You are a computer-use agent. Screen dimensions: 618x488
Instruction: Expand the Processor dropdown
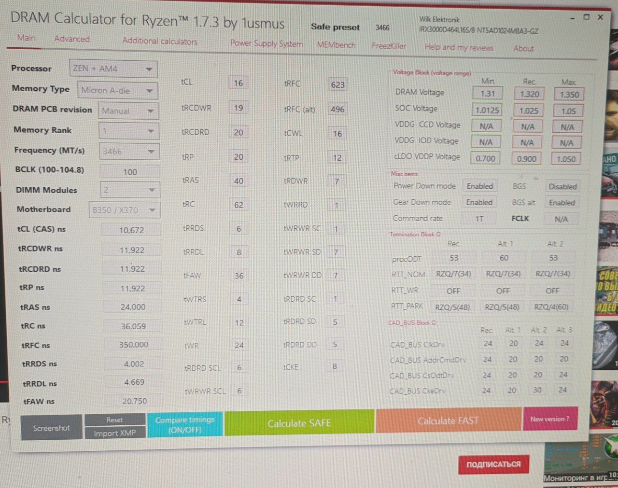[x=113, y=69]
